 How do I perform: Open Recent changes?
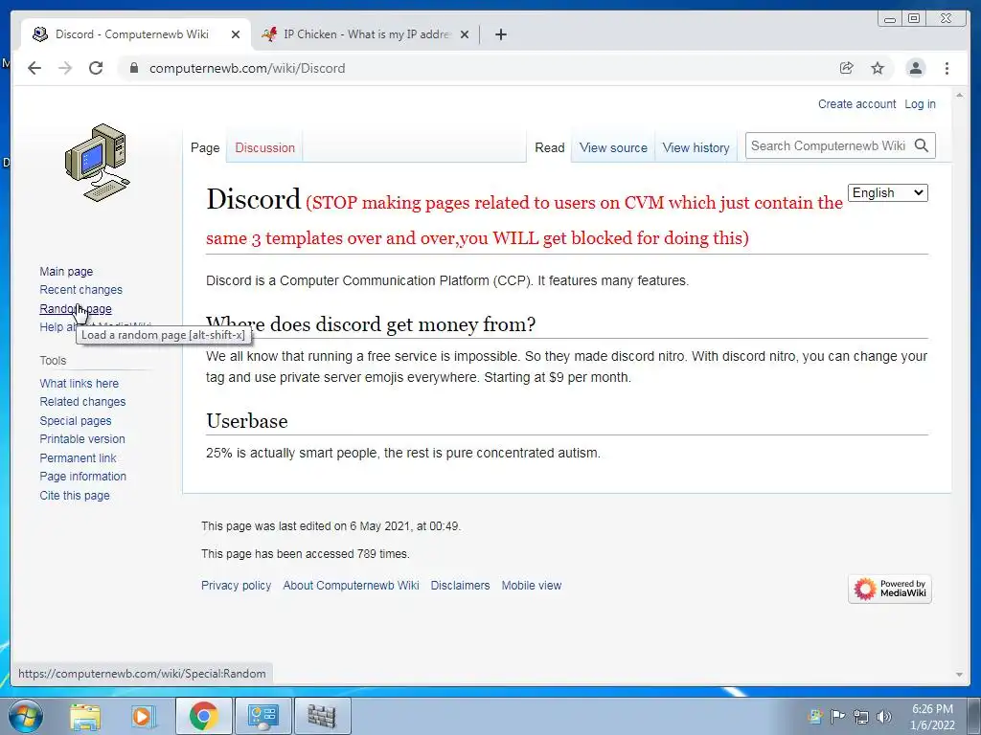(80, 289)
